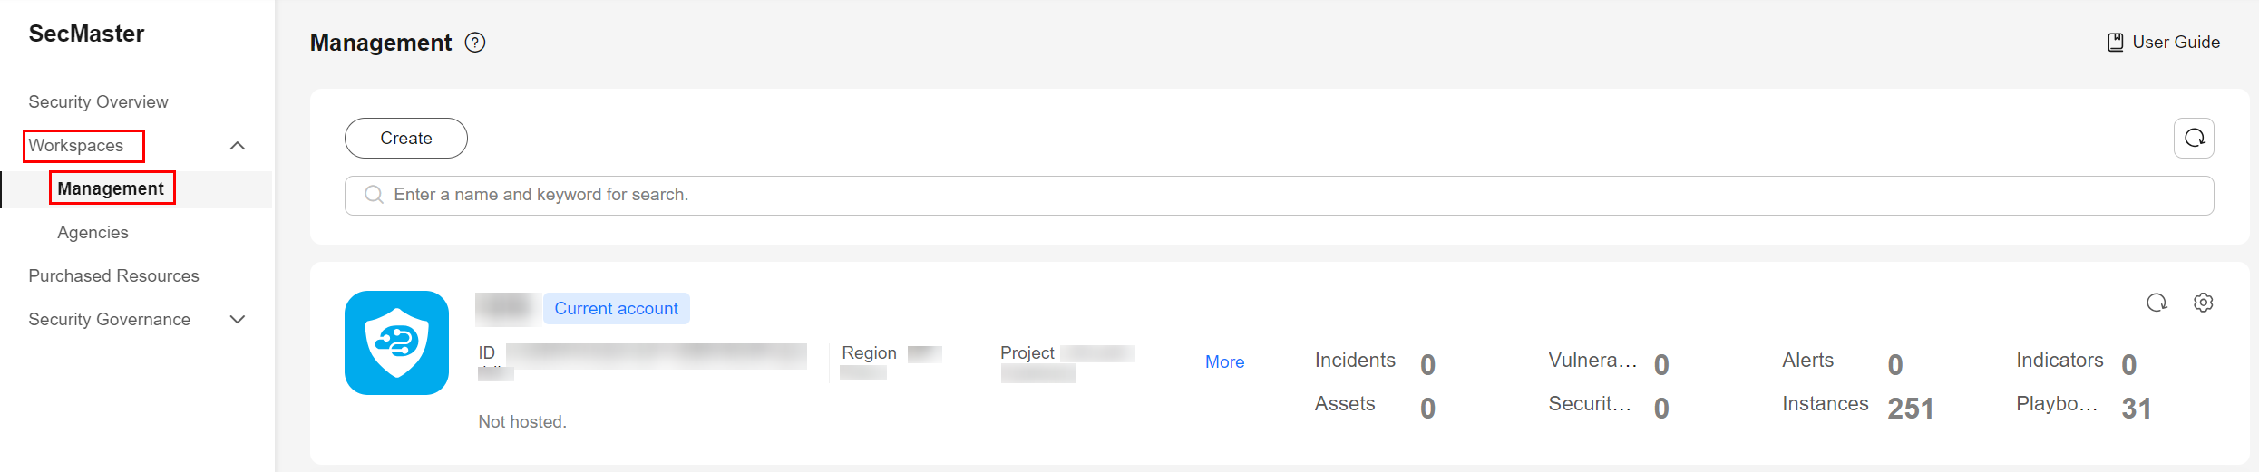Click the Create workspace button
Image resolution: width=2259 pixels, height=472 pixels.
pyautogui.click(x=406, y=139)
